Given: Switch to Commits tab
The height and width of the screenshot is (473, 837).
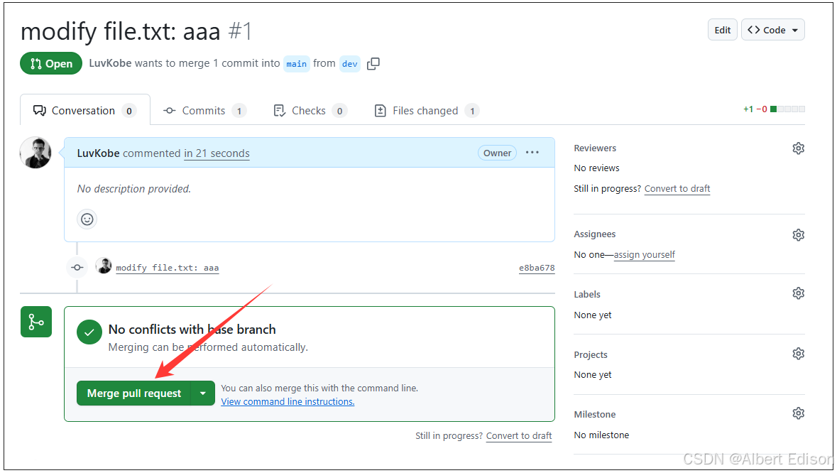Looking at the screenshot, I should (204, 111).
